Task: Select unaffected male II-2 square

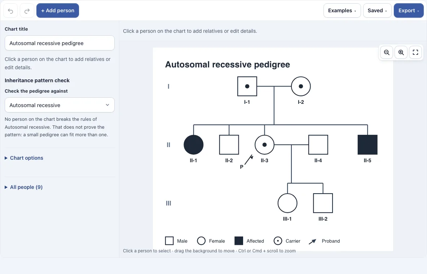Action: pyautogui.click(x=229, y=145)
